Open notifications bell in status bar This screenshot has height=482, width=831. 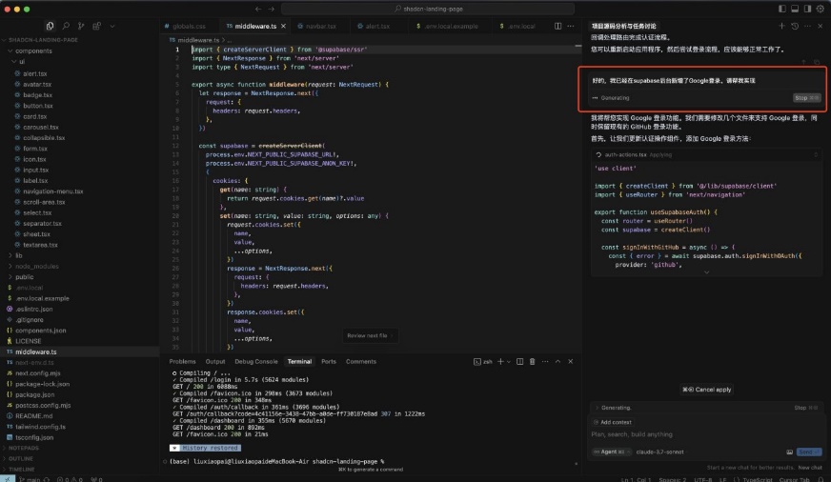[821, 479]
